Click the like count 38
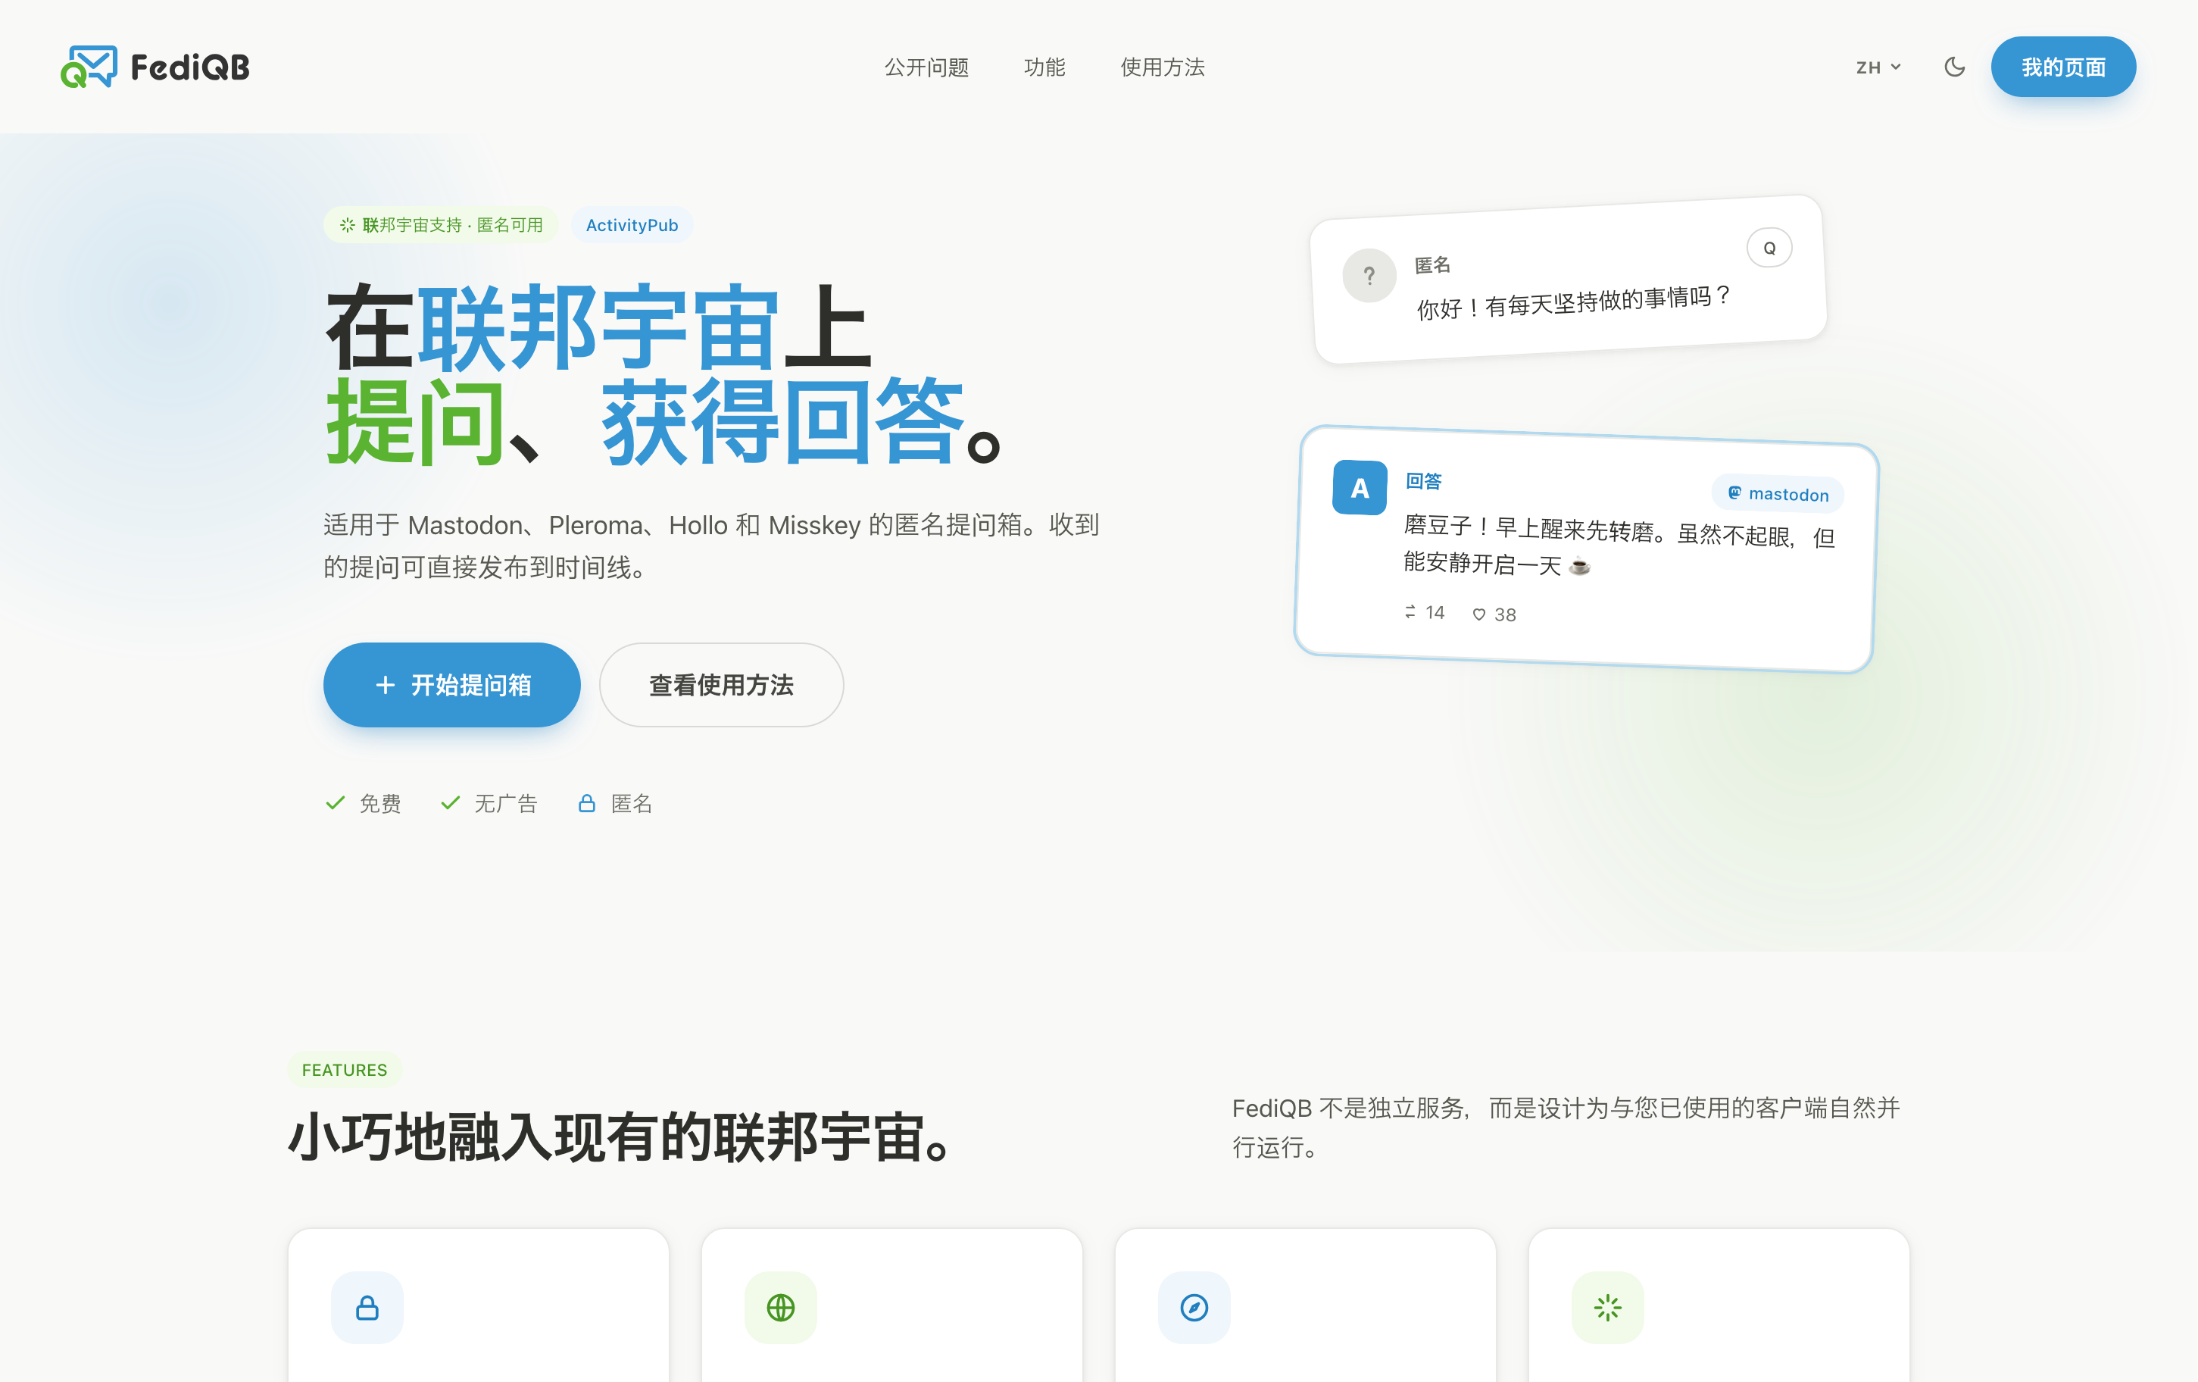The width and height of the screenshot is (2198, 1382). coord(1505,615)
